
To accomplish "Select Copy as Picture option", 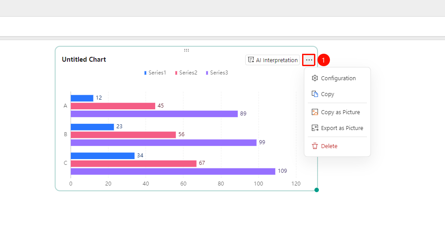I will pyautogui.click(x=337, y=112).
